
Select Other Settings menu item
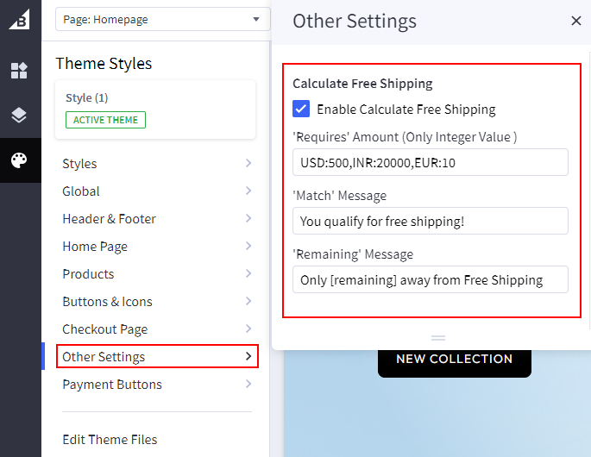coord(157,357)
